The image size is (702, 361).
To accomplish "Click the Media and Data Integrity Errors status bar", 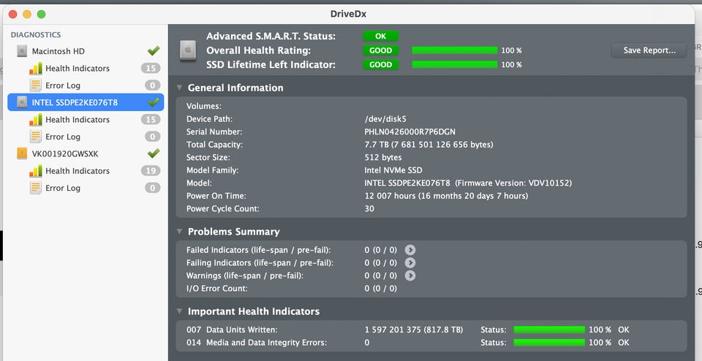I will coord(549,343).
